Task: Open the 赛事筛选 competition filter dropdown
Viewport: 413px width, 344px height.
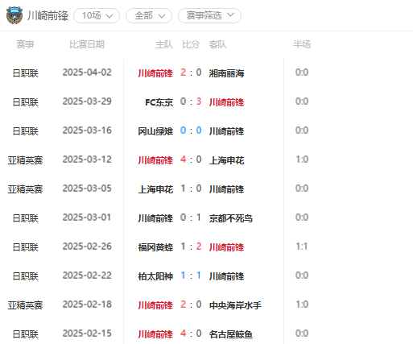Action: pos(209,15)
